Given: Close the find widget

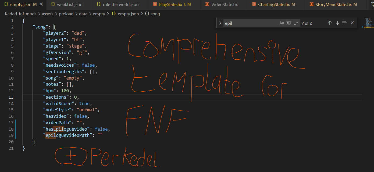Looking at the screenshot, I should [x=352, y=23].
